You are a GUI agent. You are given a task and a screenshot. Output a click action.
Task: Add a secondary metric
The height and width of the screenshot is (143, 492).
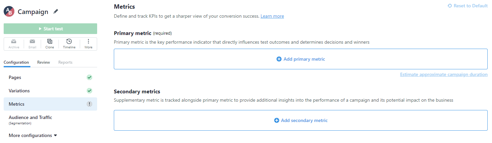[x=301, y=120]
